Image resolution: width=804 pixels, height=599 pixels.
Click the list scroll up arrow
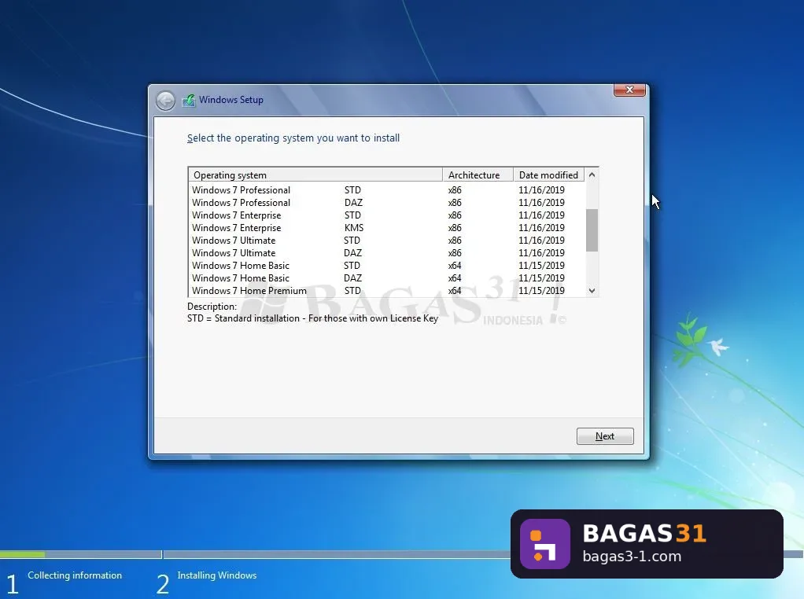[x=592, y=175]
